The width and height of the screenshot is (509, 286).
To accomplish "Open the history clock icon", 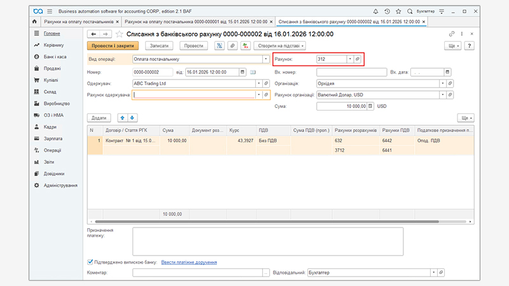I will click(387, 11).
